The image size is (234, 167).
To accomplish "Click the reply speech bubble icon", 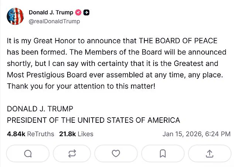I will tap(28, 154).
